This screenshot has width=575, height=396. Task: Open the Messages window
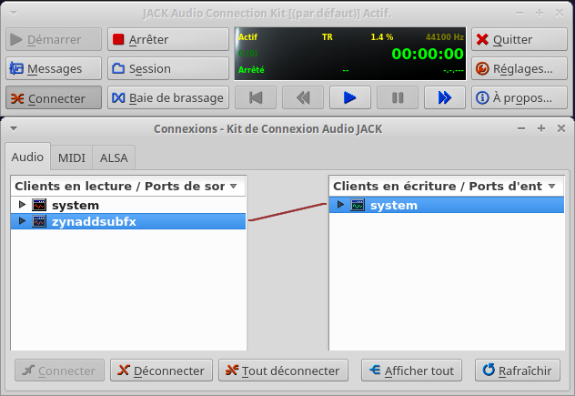point(54,69)
